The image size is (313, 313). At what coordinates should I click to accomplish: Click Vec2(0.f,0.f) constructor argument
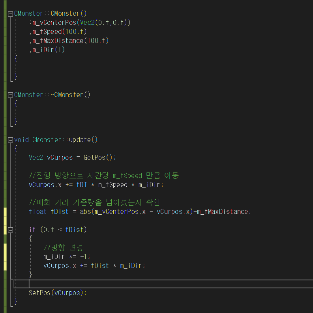pos(103,22)
